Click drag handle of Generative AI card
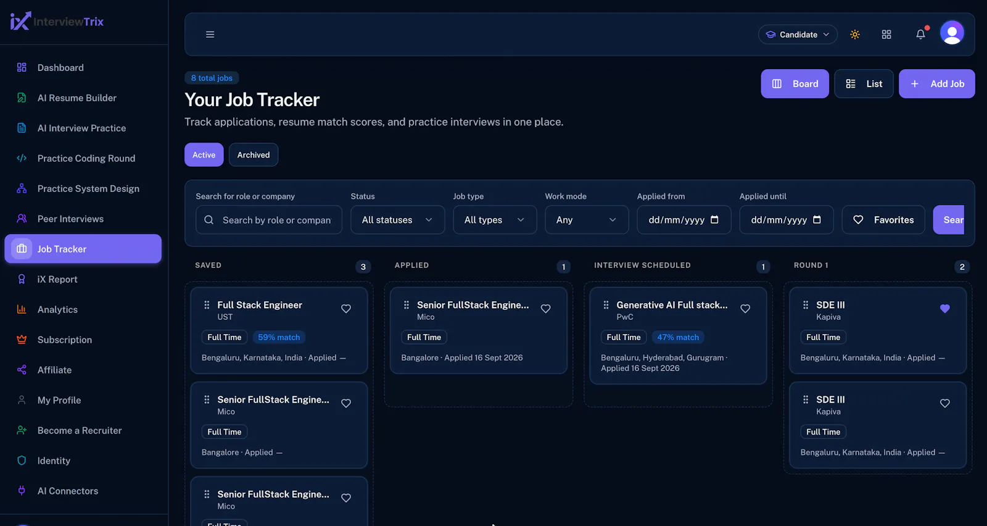The width and height of the screenshot is (987, 526). (606, 305)
